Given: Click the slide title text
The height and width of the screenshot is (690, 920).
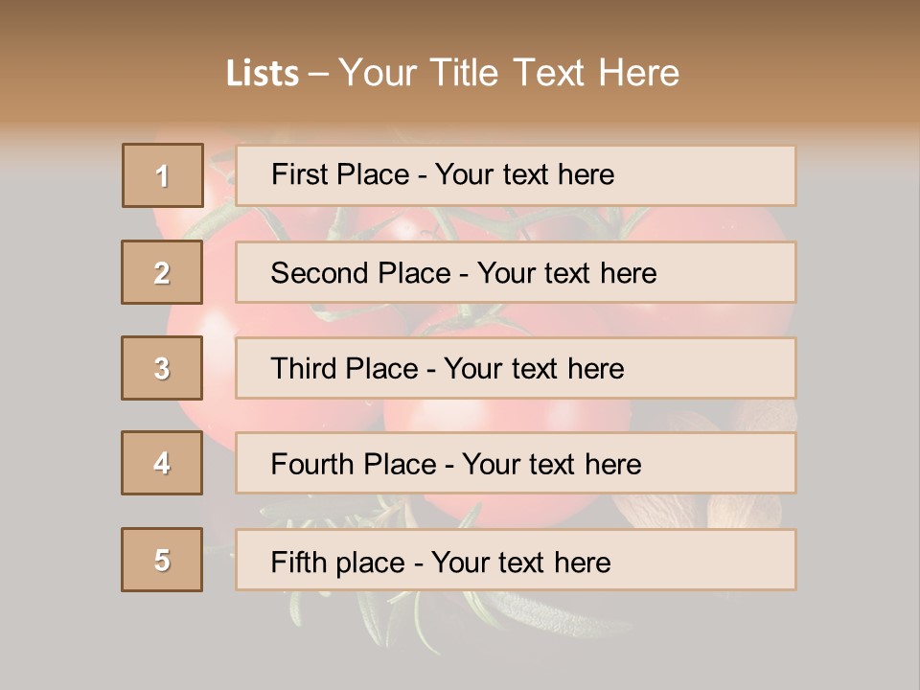Looking at the screenshot, I should 453,73.
